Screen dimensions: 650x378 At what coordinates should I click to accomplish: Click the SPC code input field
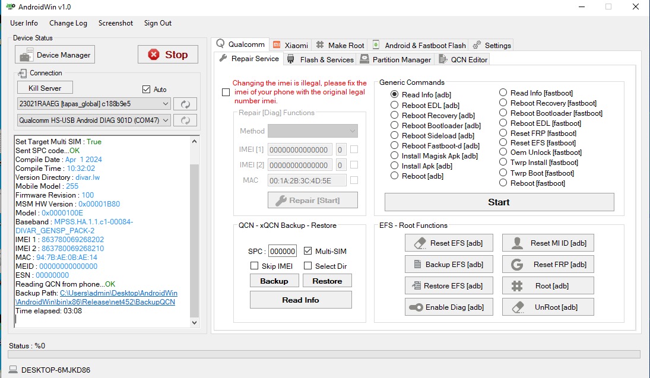(283, 251)
